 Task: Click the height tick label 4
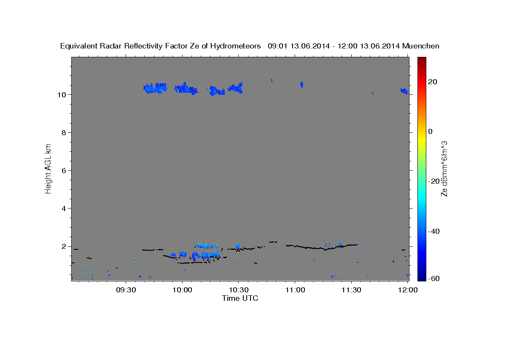[x=64, y=209]
